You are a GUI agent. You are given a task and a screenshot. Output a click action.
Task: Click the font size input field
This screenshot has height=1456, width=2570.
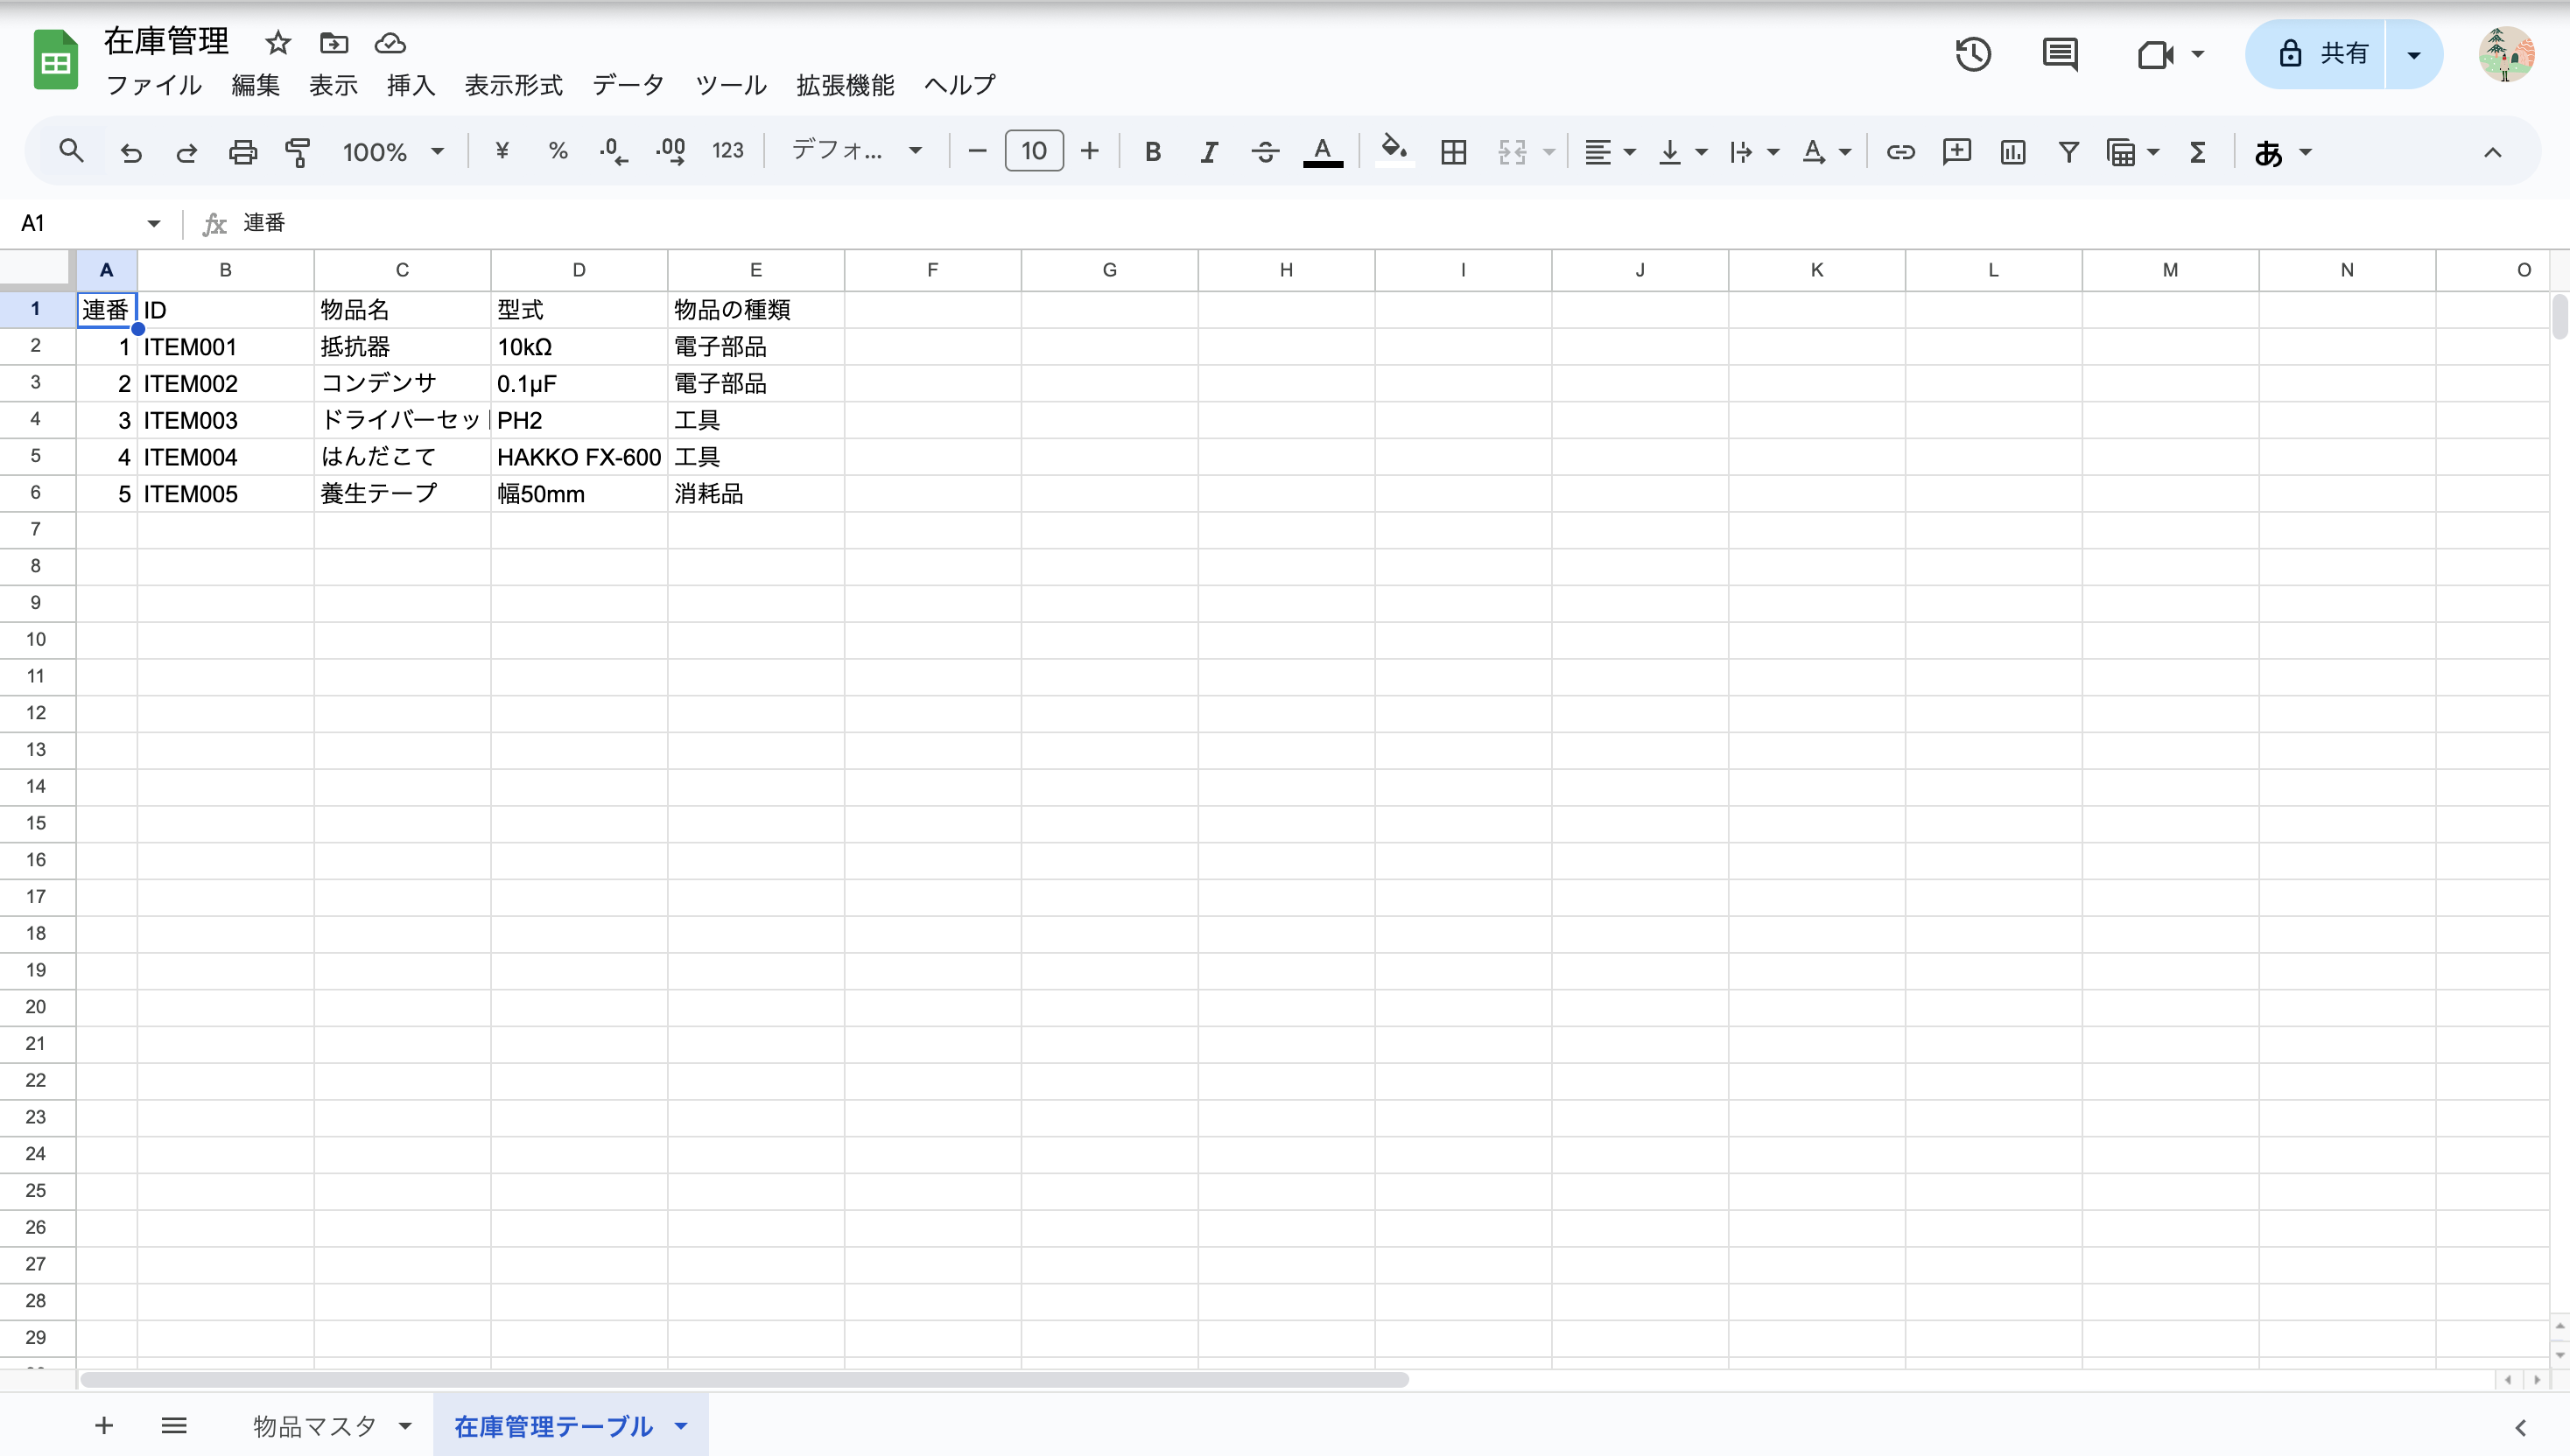[1034, 152]
